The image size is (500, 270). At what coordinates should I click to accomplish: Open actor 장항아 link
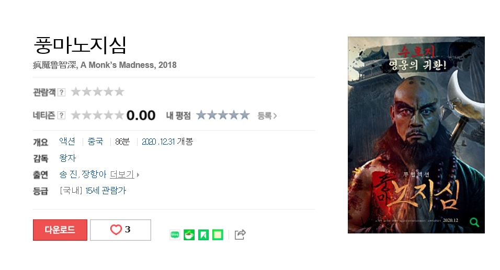pos(94,174)
